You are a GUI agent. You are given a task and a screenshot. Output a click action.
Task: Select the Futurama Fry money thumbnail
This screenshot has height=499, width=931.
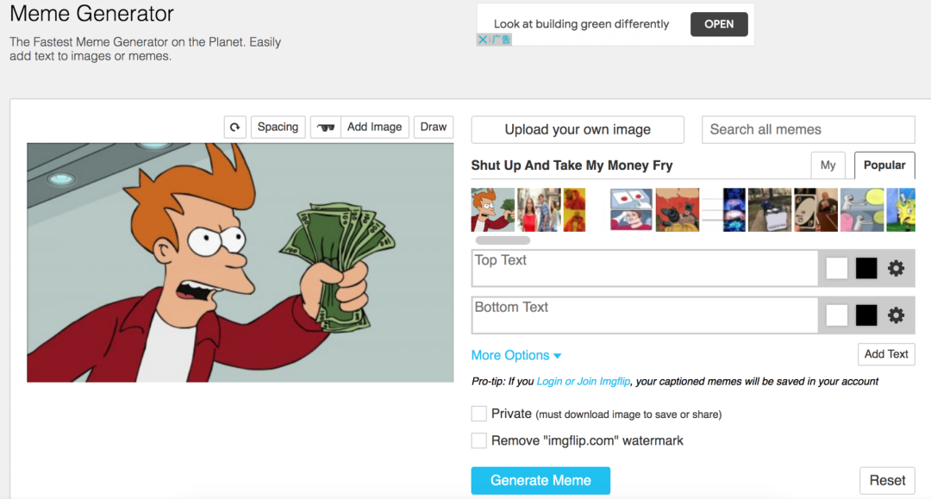pyautogui.click(x=493, y=210)
